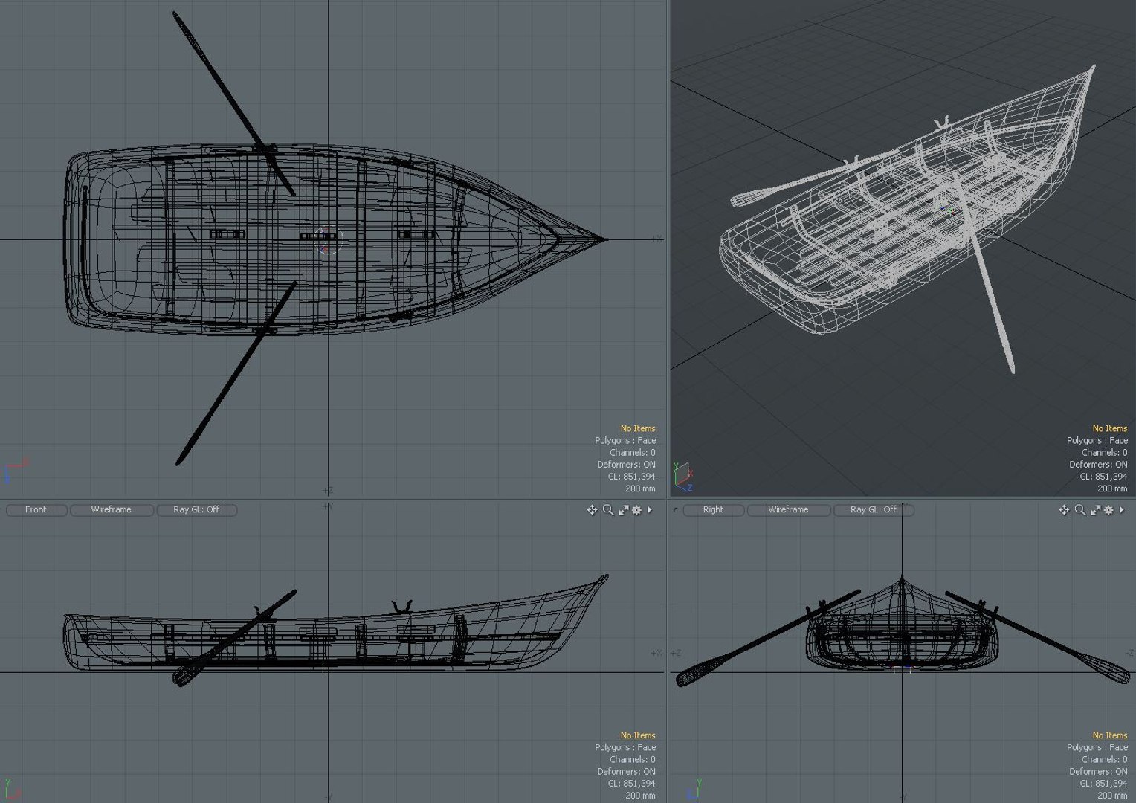Image resolution: width=1136 pixels, height=803 pixels.
Task: Toggle Ray GL: Off in the Front viewport
Action: (x=196, y=510)
